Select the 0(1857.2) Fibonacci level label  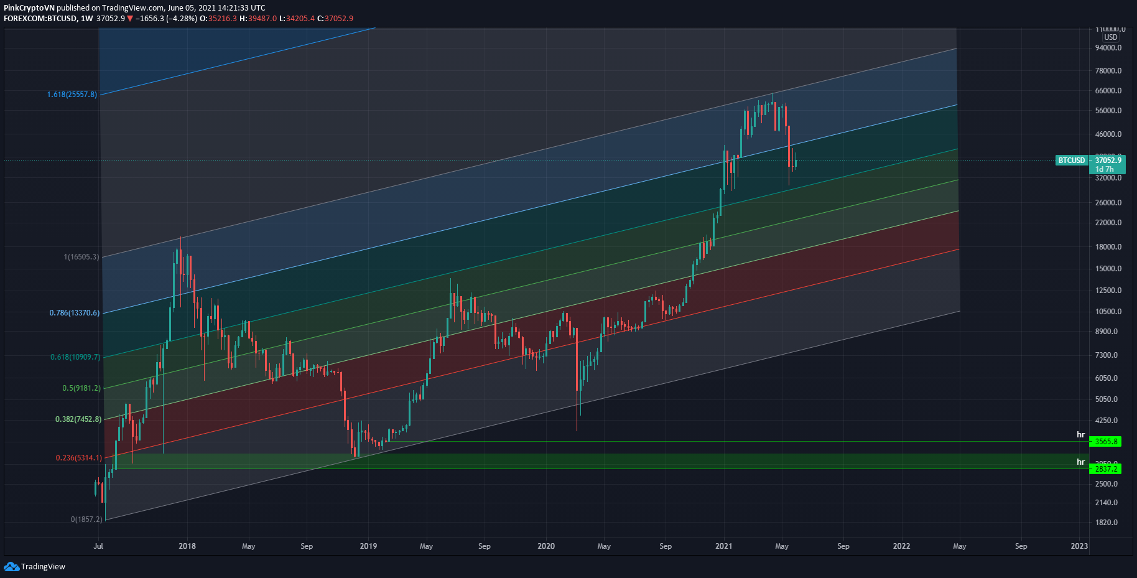tap(86, 520)
